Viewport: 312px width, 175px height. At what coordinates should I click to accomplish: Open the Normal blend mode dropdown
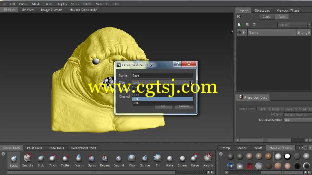click(x=294, y=24)
